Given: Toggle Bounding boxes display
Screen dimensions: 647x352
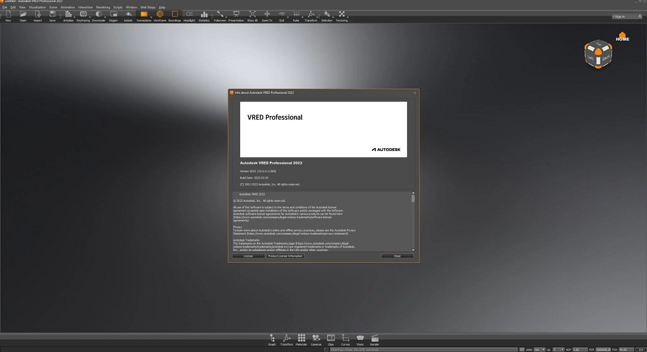Looking at the screenshot, I should 174,14.
